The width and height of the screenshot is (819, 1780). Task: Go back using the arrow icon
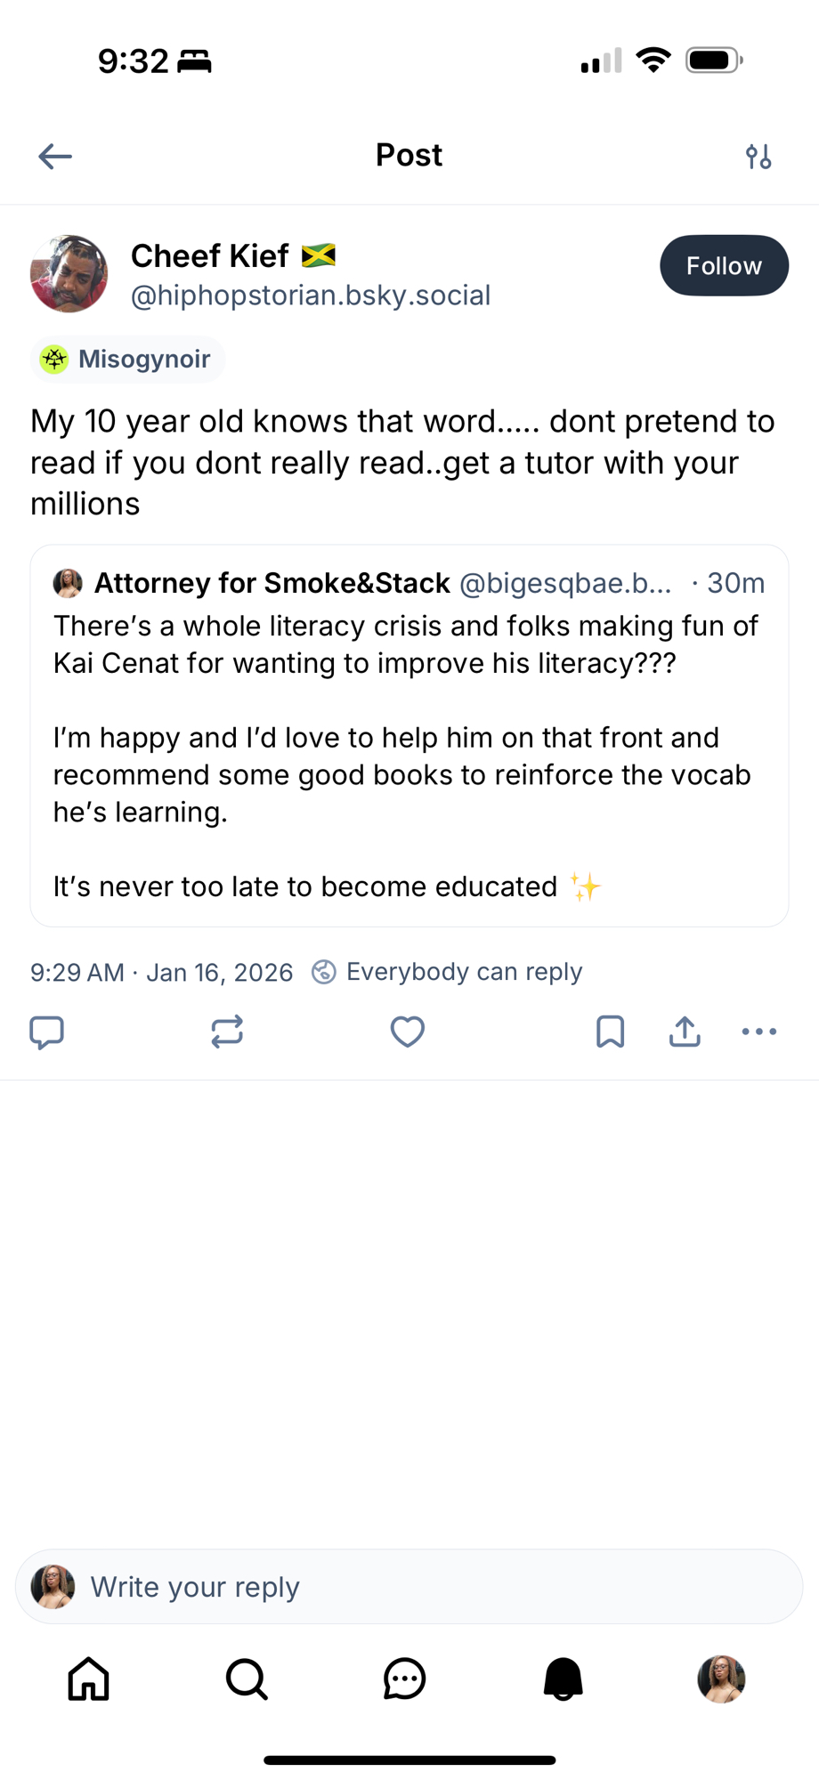coord(55,157)
